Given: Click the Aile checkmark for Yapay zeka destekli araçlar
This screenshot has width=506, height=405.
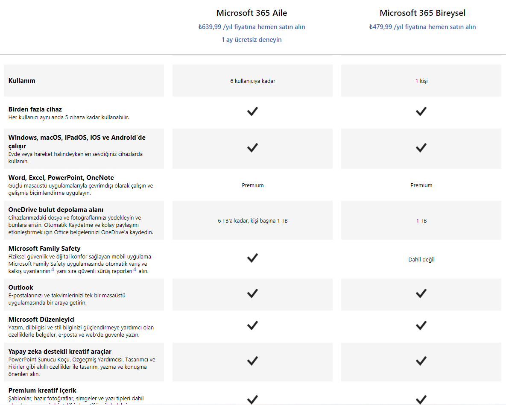Looking at the screenshot, I should pos(252,361).
